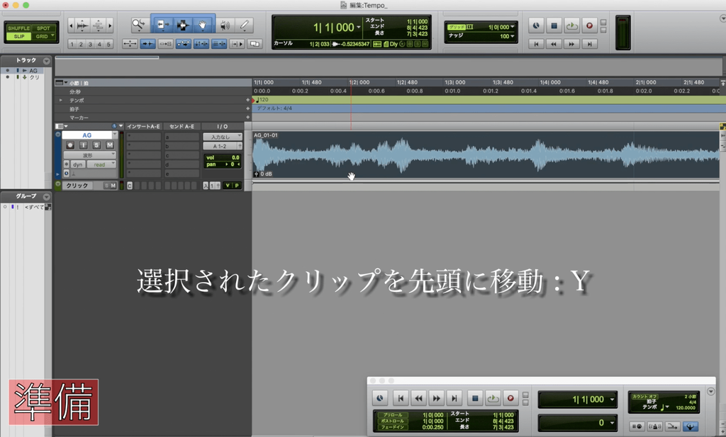Click the Layered Editing button
This screenshot has width=726, height=437.
click(x=255, y=44)
